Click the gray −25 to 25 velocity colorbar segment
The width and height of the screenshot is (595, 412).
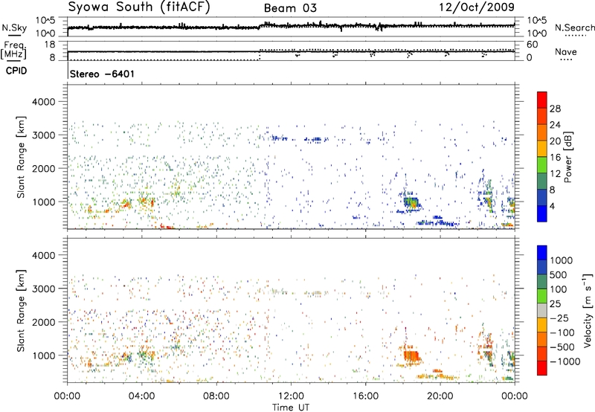(542, 310)
